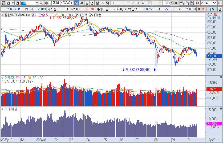The width and height of the screenshot is (223, 143).
Task: Choose interval 60 in the toolbar
Action: point(144,3)
